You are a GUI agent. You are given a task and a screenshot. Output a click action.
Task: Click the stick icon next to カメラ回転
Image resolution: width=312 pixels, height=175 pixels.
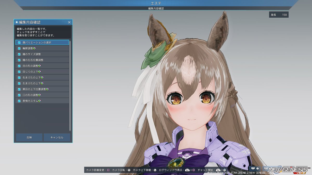coord(129,170)
